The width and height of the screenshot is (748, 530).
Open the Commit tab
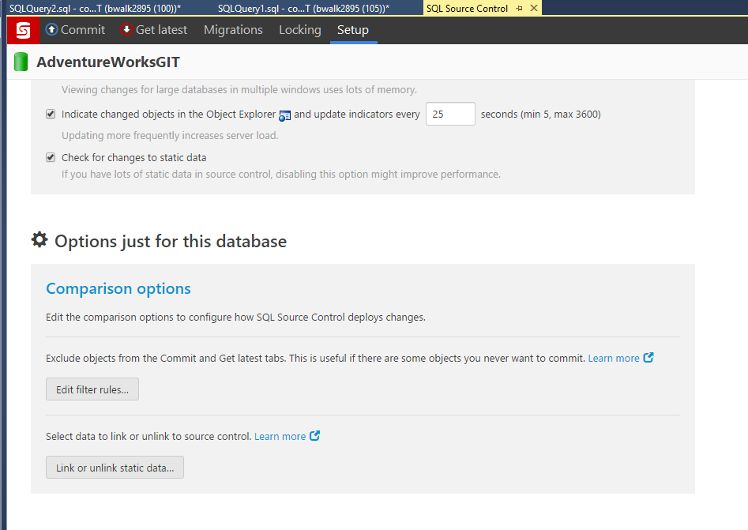coord(75,29)
